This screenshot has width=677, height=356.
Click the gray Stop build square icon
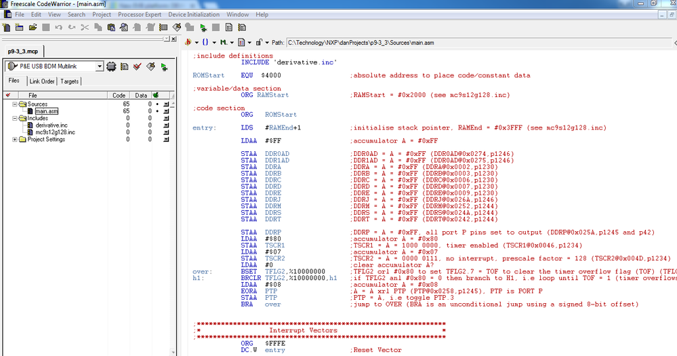pos(216,27)
